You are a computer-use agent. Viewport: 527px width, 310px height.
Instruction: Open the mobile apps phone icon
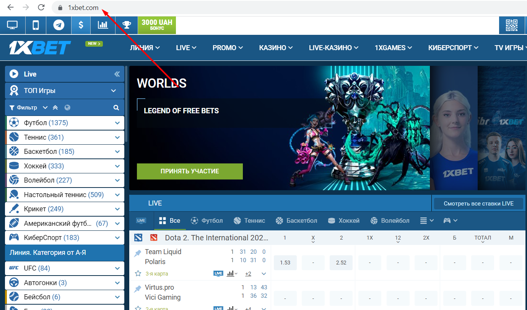(x=36, y=26)
